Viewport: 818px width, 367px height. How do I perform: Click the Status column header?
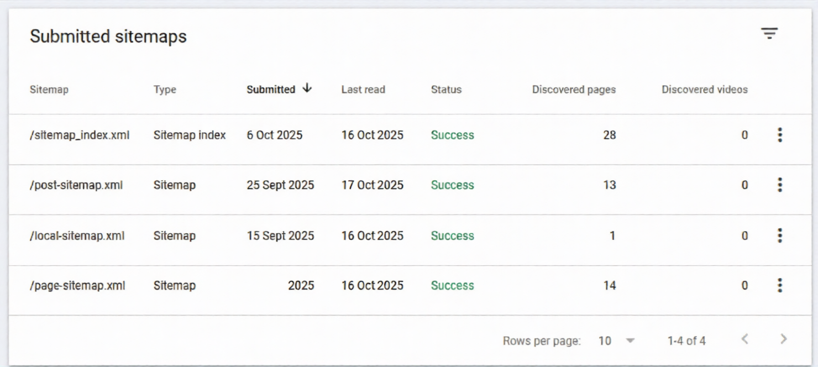(446, 90)
